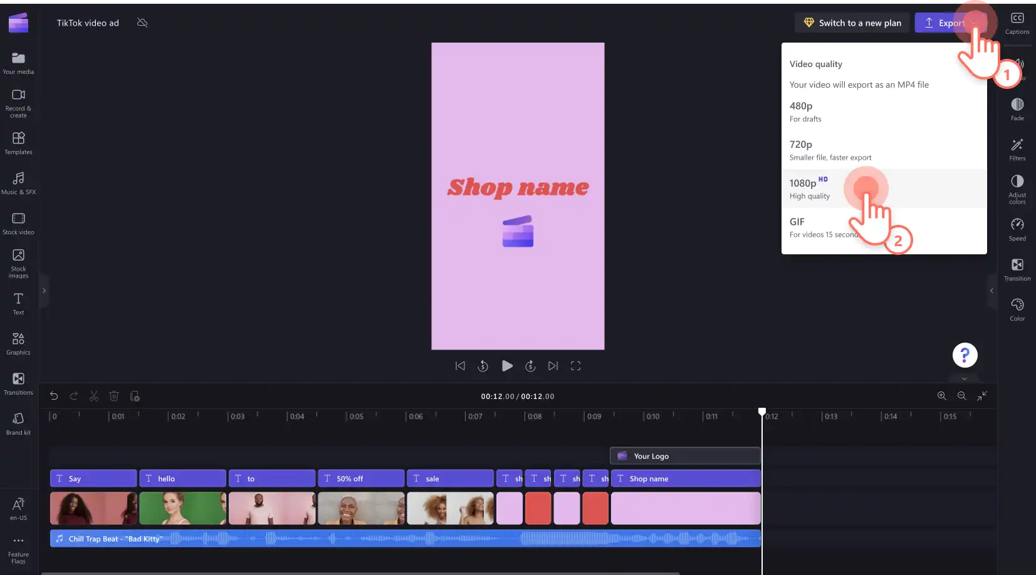Click Switch to a new plan

pyautogui.click(x=852, y=23)
